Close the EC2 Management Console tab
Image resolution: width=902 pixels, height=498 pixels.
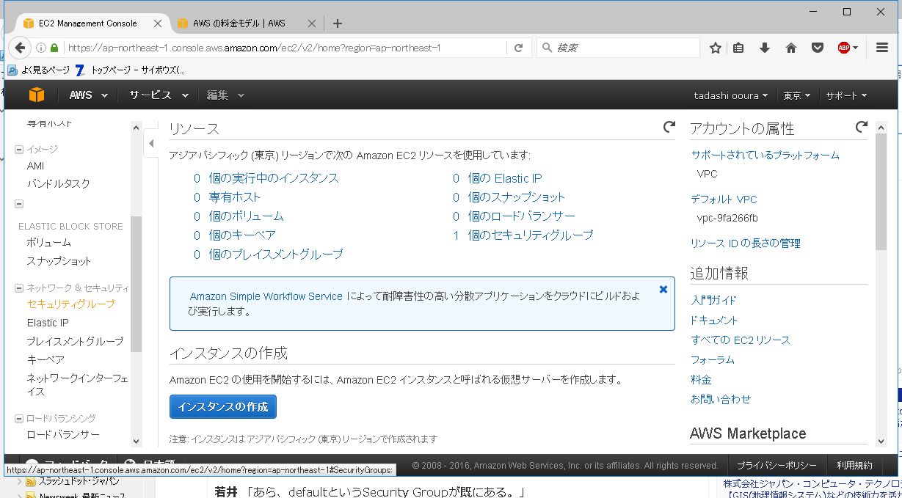(158, 23)
